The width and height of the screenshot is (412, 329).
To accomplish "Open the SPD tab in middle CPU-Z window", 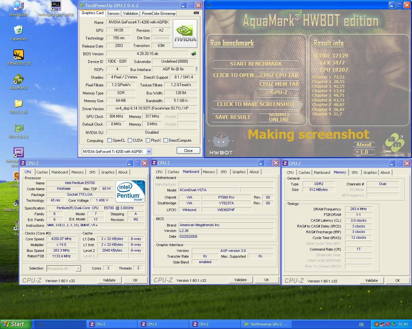I will pyautogui.click(x=223, y=172).
